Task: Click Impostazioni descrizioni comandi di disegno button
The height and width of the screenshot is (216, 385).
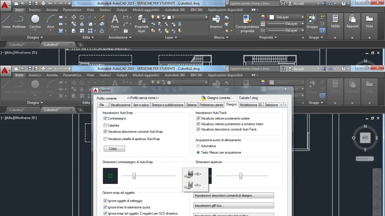Action: pos(234,195)
